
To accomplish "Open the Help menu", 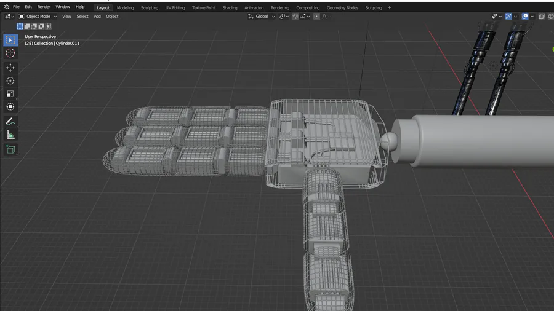I will 80,7.
